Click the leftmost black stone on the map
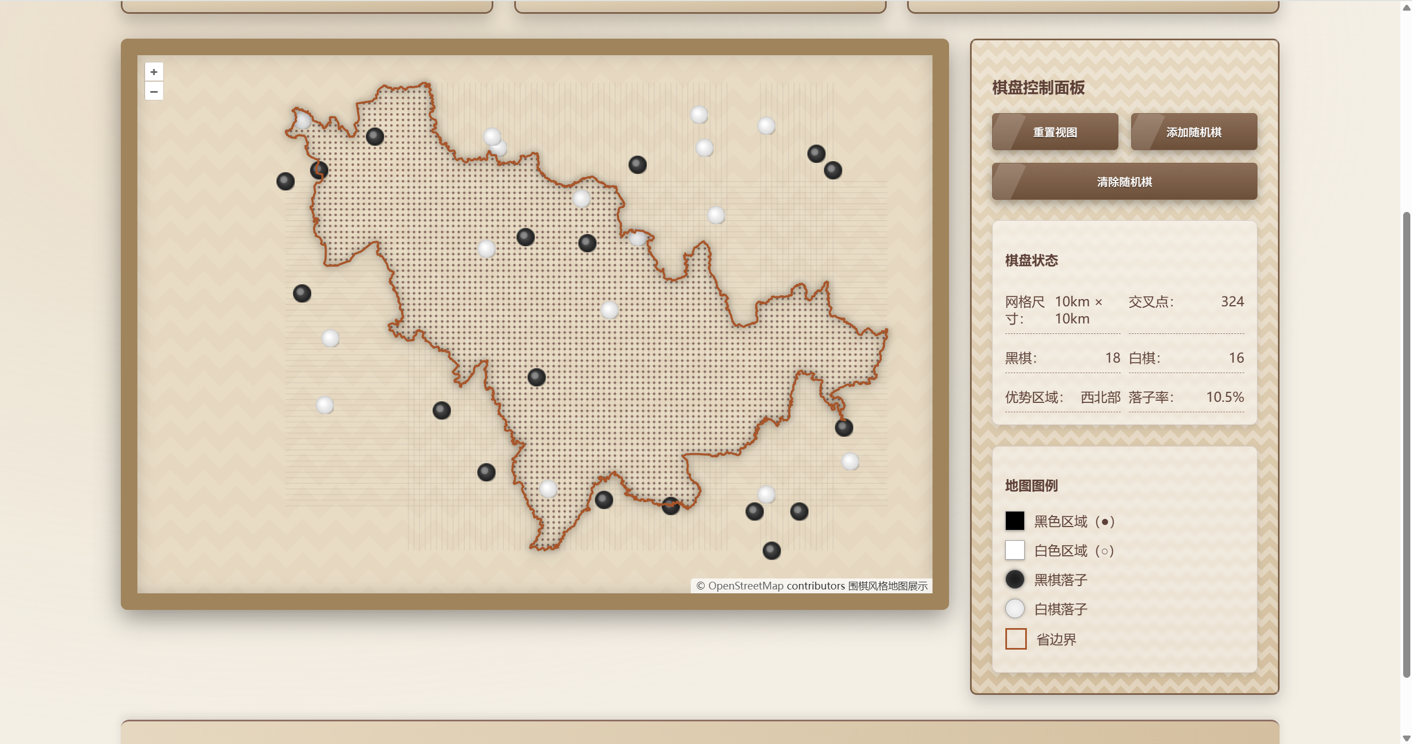Screen dimensions: 1412x744 click(x=285, y=181)
